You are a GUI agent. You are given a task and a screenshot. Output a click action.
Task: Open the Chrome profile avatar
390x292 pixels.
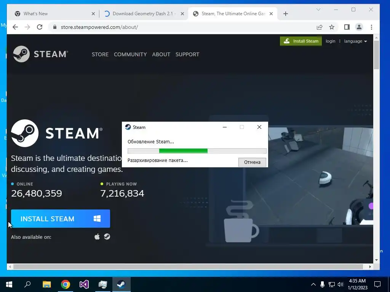359,27
